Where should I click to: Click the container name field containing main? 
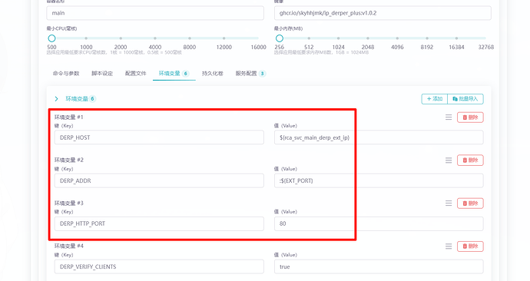point(155,13)
